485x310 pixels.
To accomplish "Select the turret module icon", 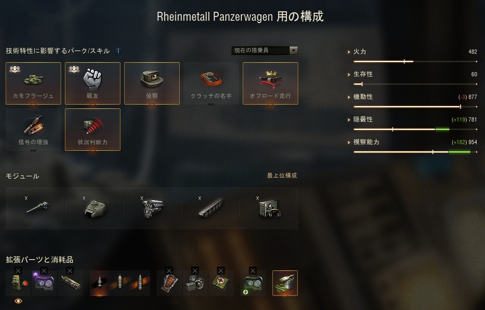I will 95,208.
